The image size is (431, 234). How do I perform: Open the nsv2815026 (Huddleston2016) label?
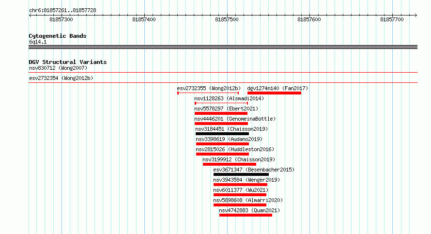[235, 149]
